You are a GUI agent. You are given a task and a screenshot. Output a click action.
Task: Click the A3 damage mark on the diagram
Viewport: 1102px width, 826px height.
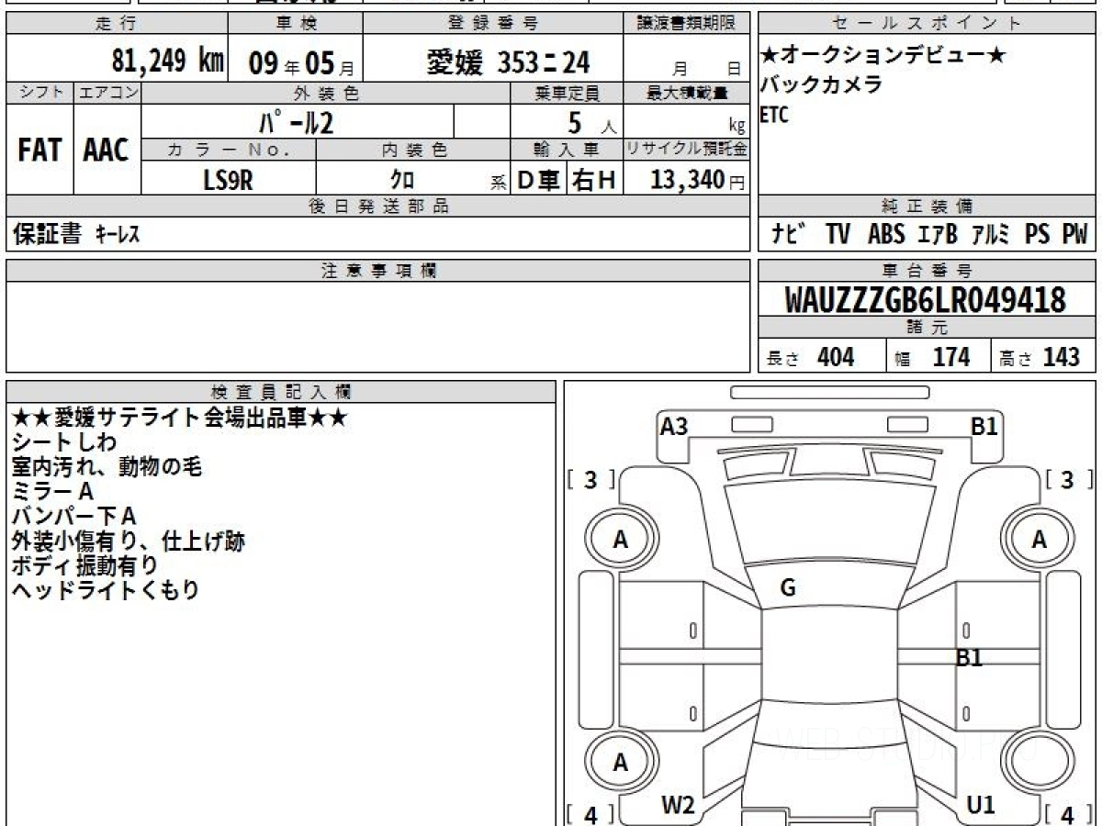[674, 426]
